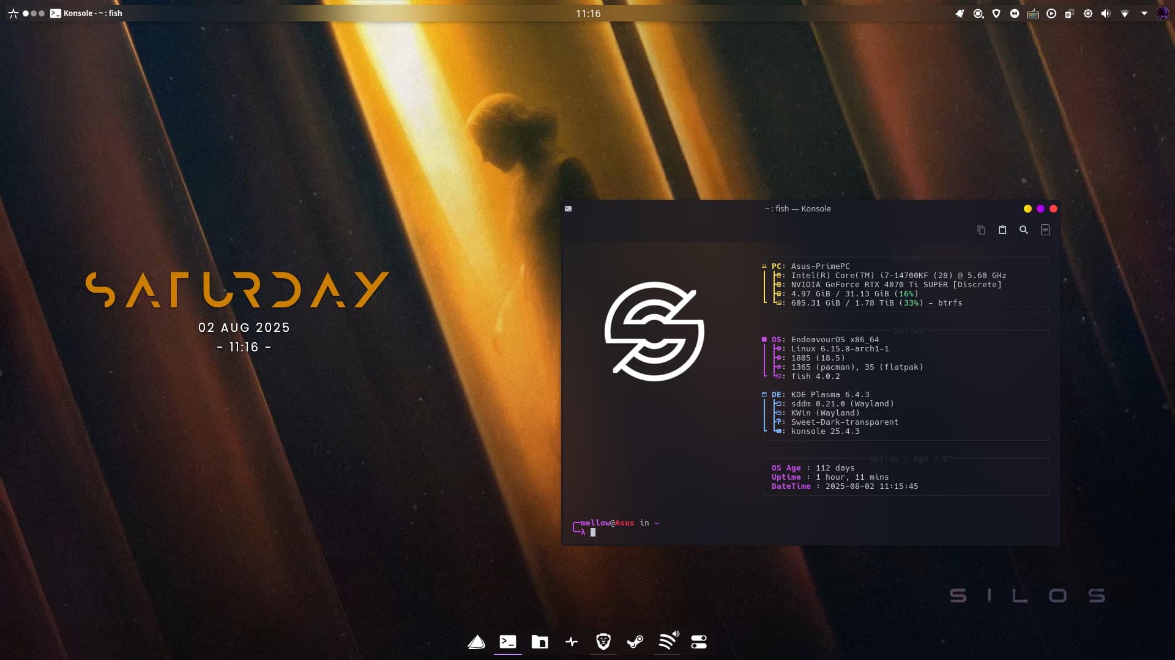Viewport: 1175px width, 660px height.
Task: Open the file manager folder dock icon
Action: (540, 642)
